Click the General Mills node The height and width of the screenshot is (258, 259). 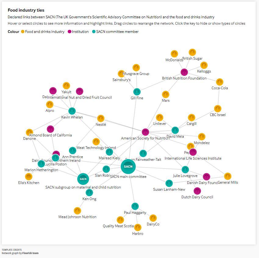pos(228,176)
